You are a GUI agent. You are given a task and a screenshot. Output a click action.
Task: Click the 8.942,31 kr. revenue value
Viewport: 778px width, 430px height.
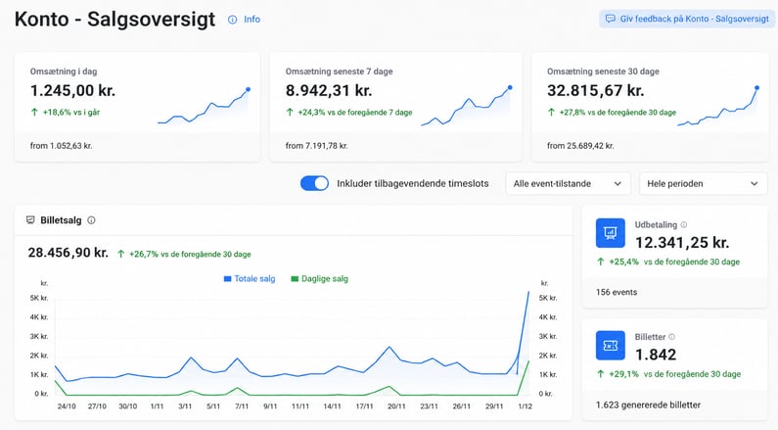point(329,91)
